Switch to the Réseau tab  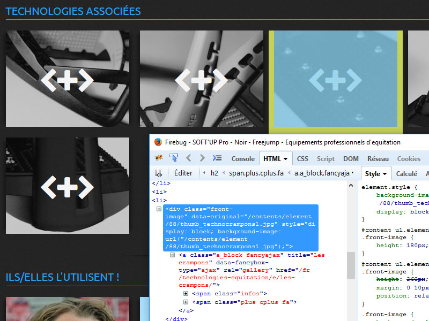(x=378, y=158)
